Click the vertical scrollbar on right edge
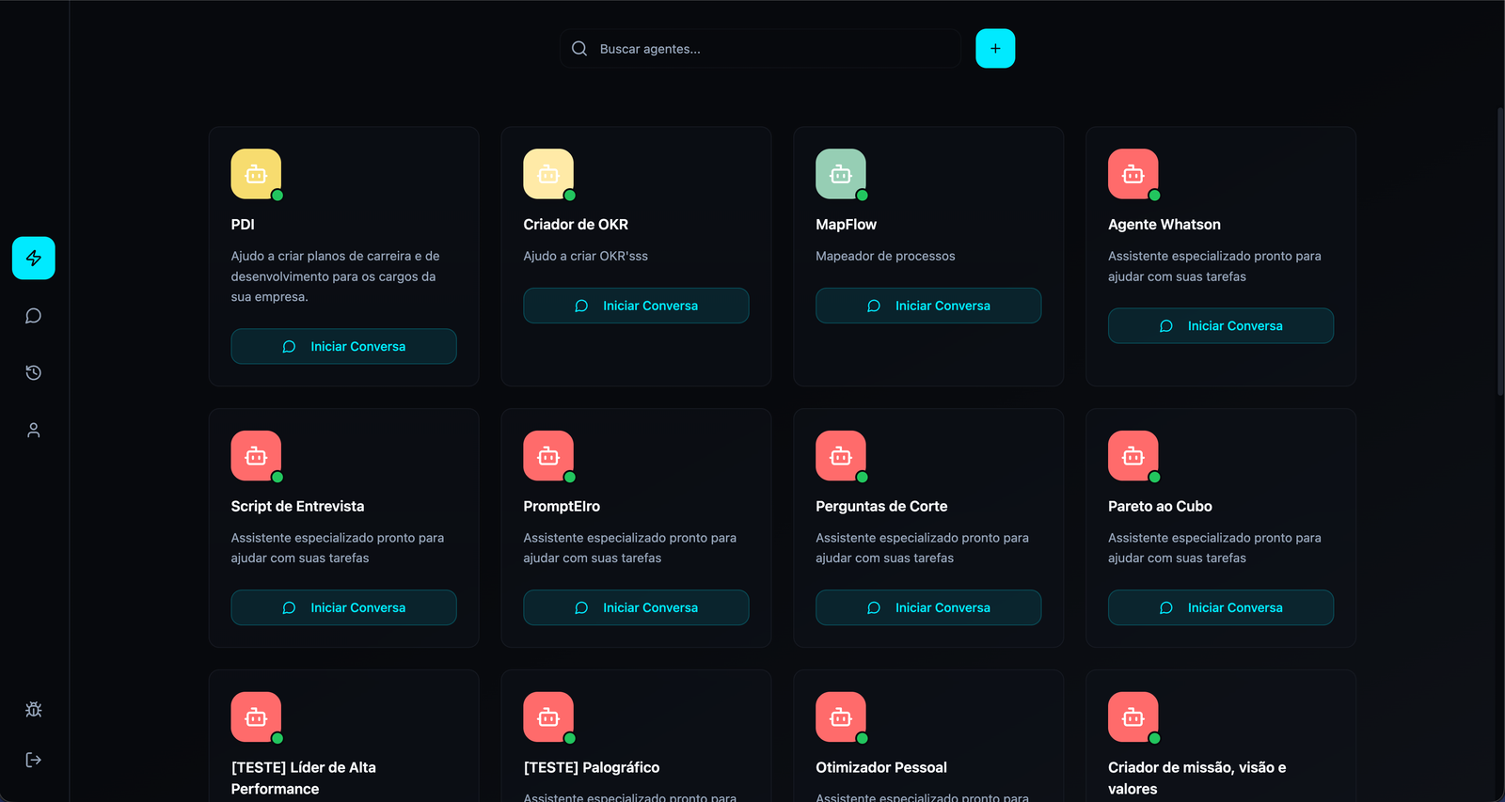This screenshot has height=802, width=1505. click(x=1499, y=254)
